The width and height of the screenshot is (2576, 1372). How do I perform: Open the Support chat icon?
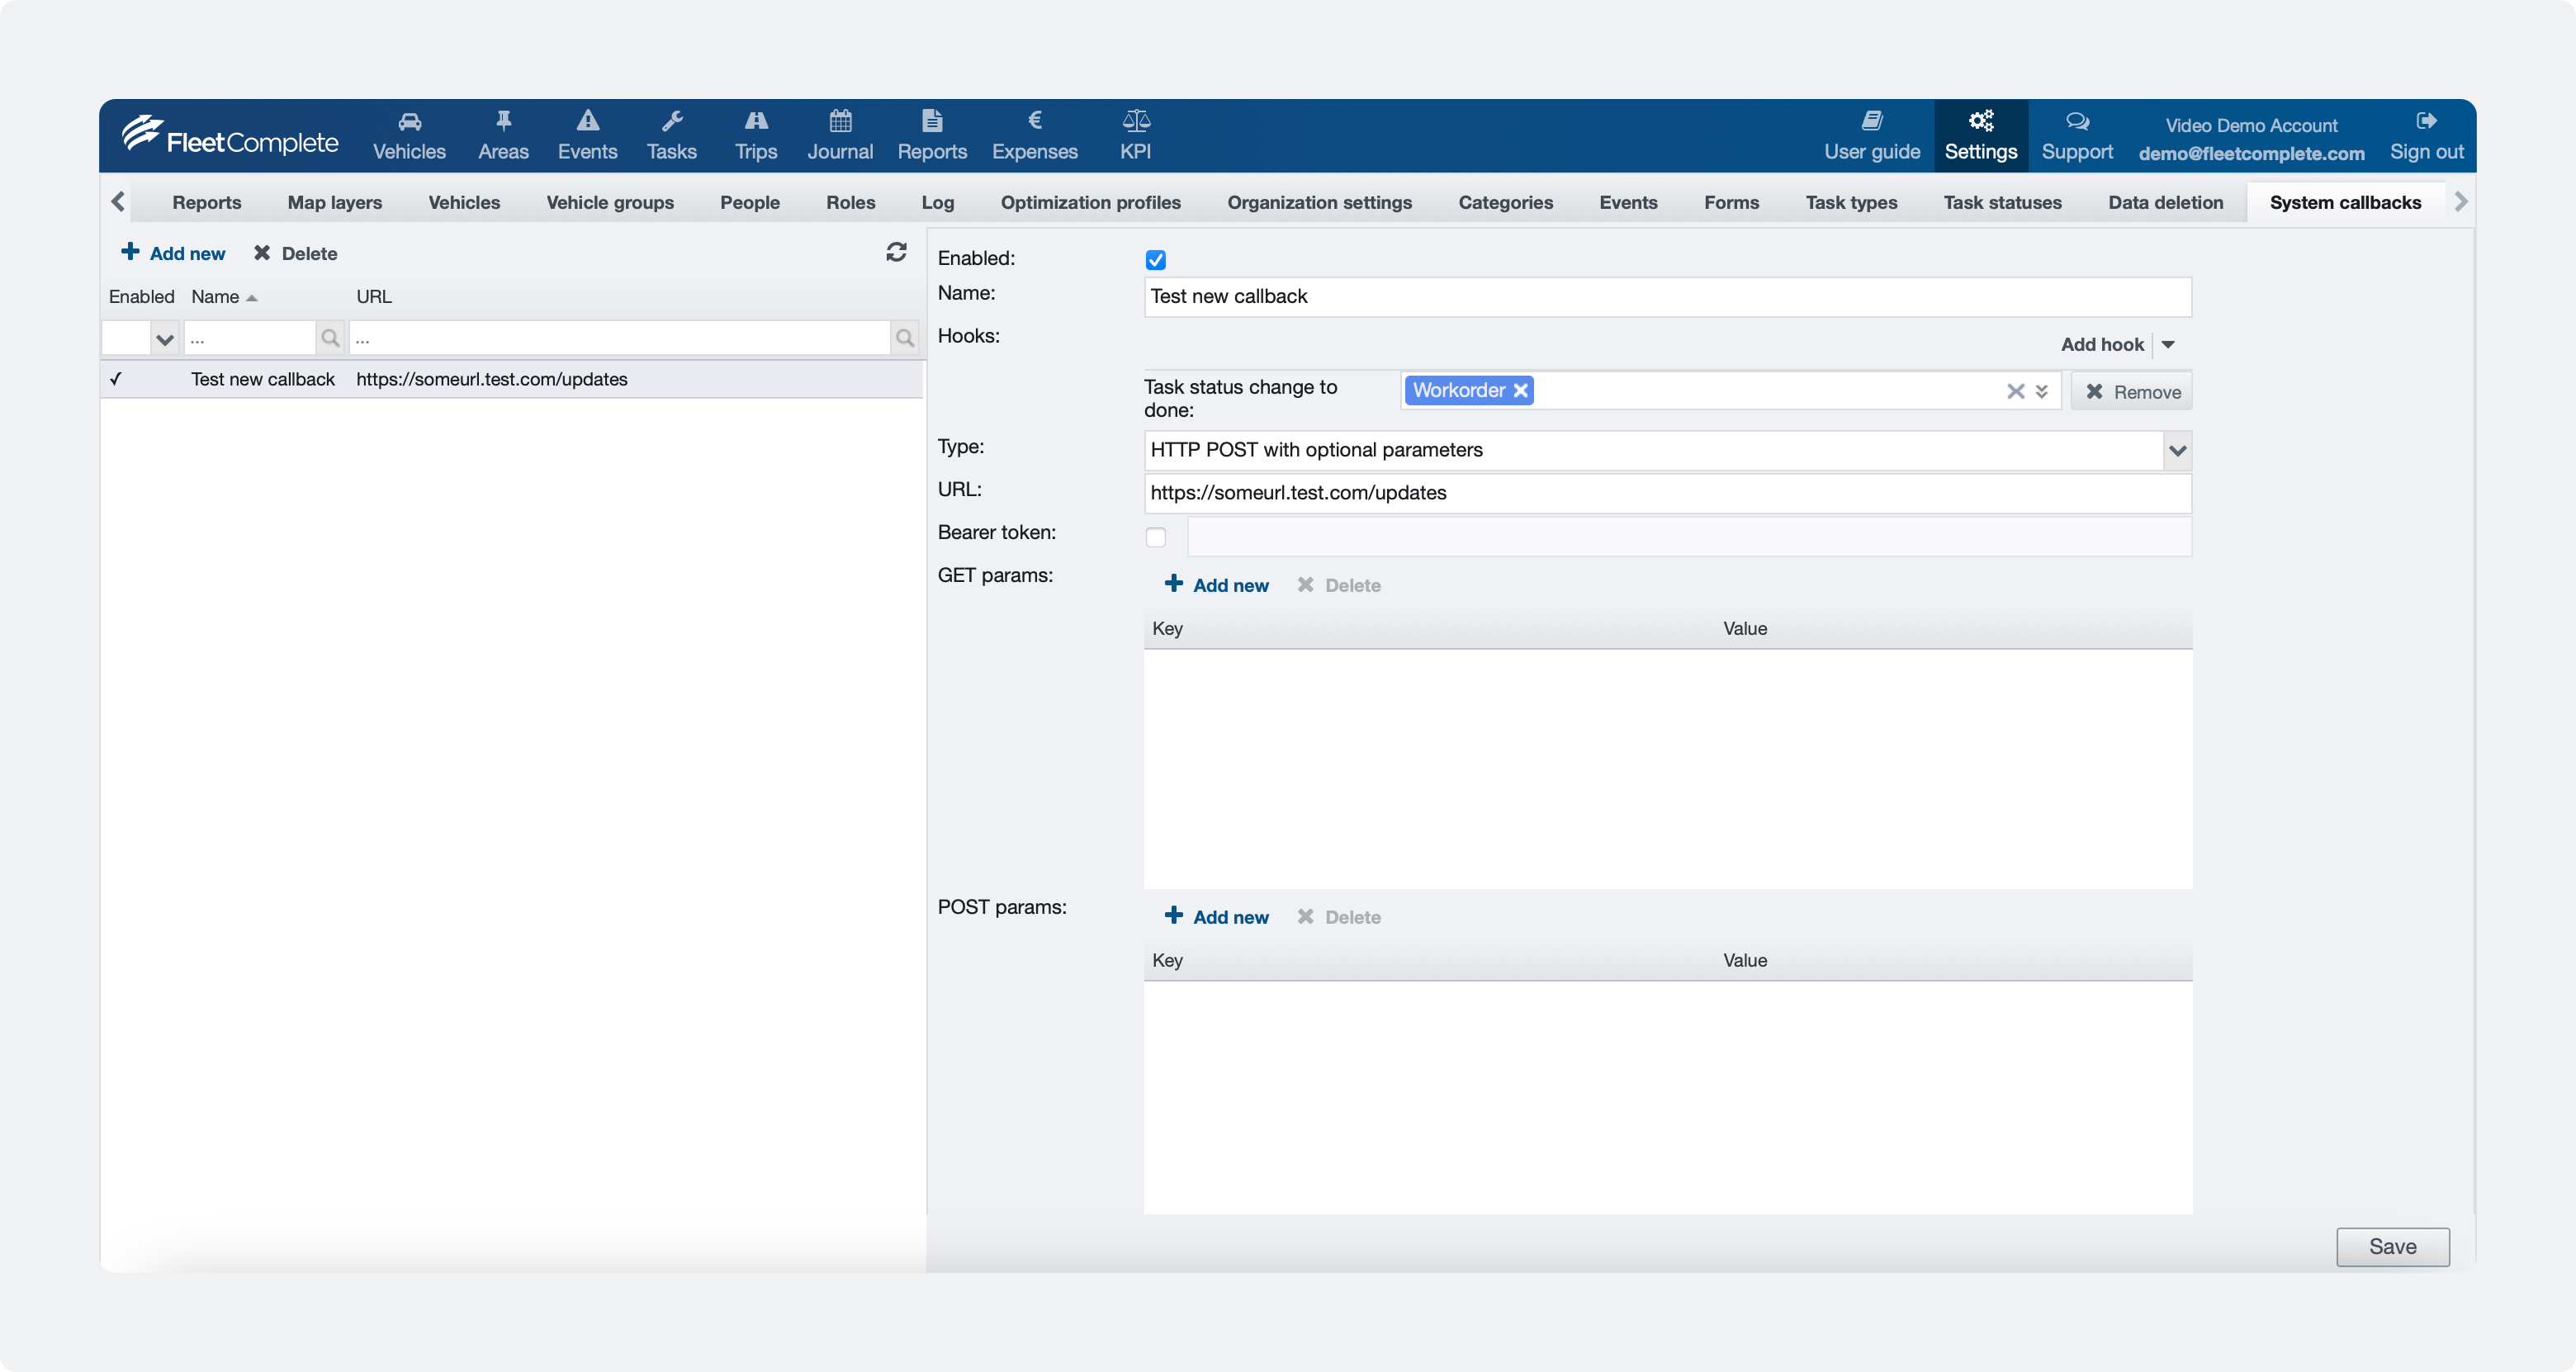tap(2077, 121)
